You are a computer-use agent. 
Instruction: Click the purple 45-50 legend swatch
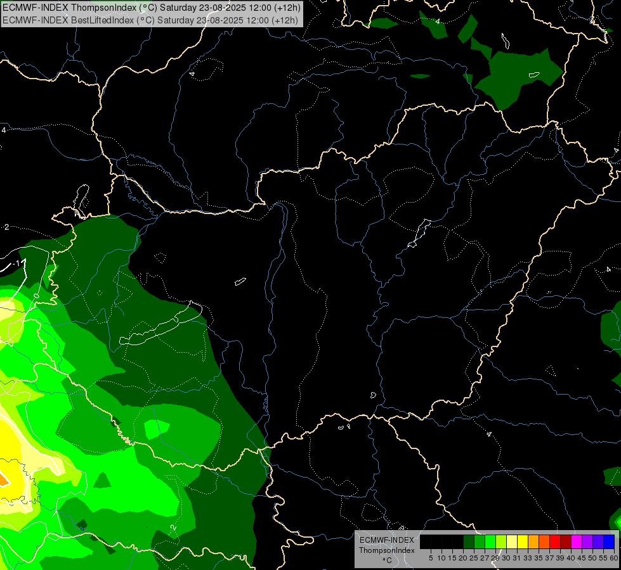587,541
